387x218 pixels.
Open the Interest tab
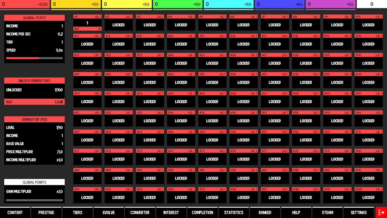coord(171,213)
